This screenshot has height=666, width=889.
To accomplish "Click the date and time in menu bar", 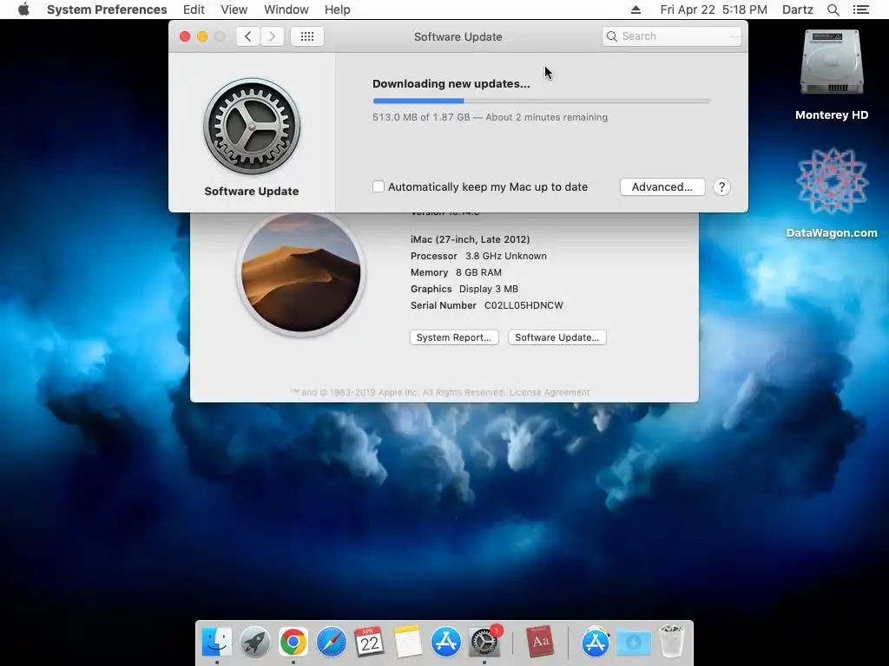I will click(714, 10).
